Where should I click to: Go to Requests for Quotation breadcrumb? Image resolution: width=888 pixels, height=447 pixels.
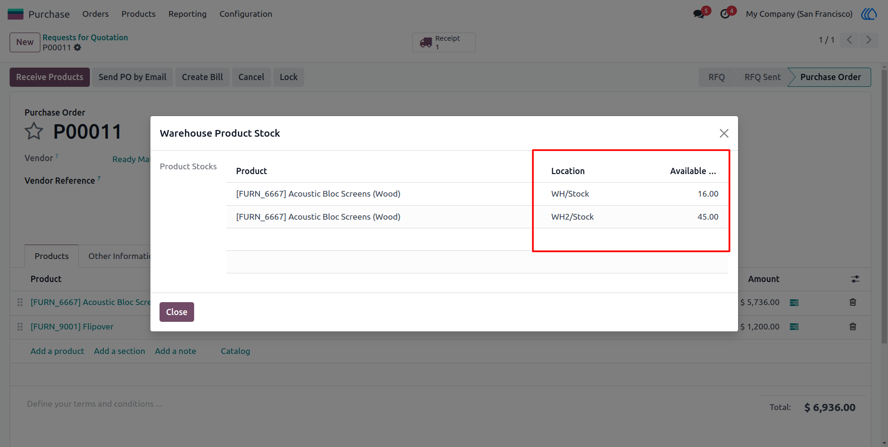pyautogui.click(x=85, y=37)
